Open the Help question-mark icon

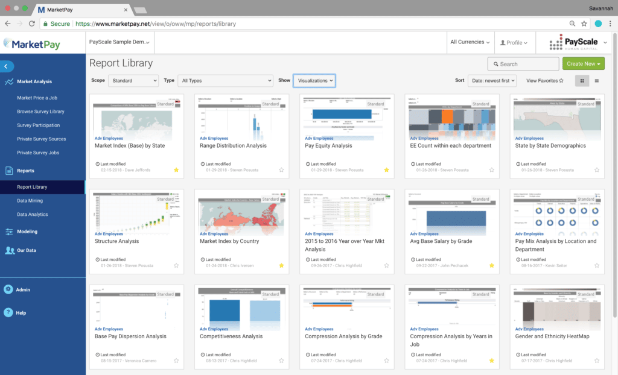click(8, 312)
